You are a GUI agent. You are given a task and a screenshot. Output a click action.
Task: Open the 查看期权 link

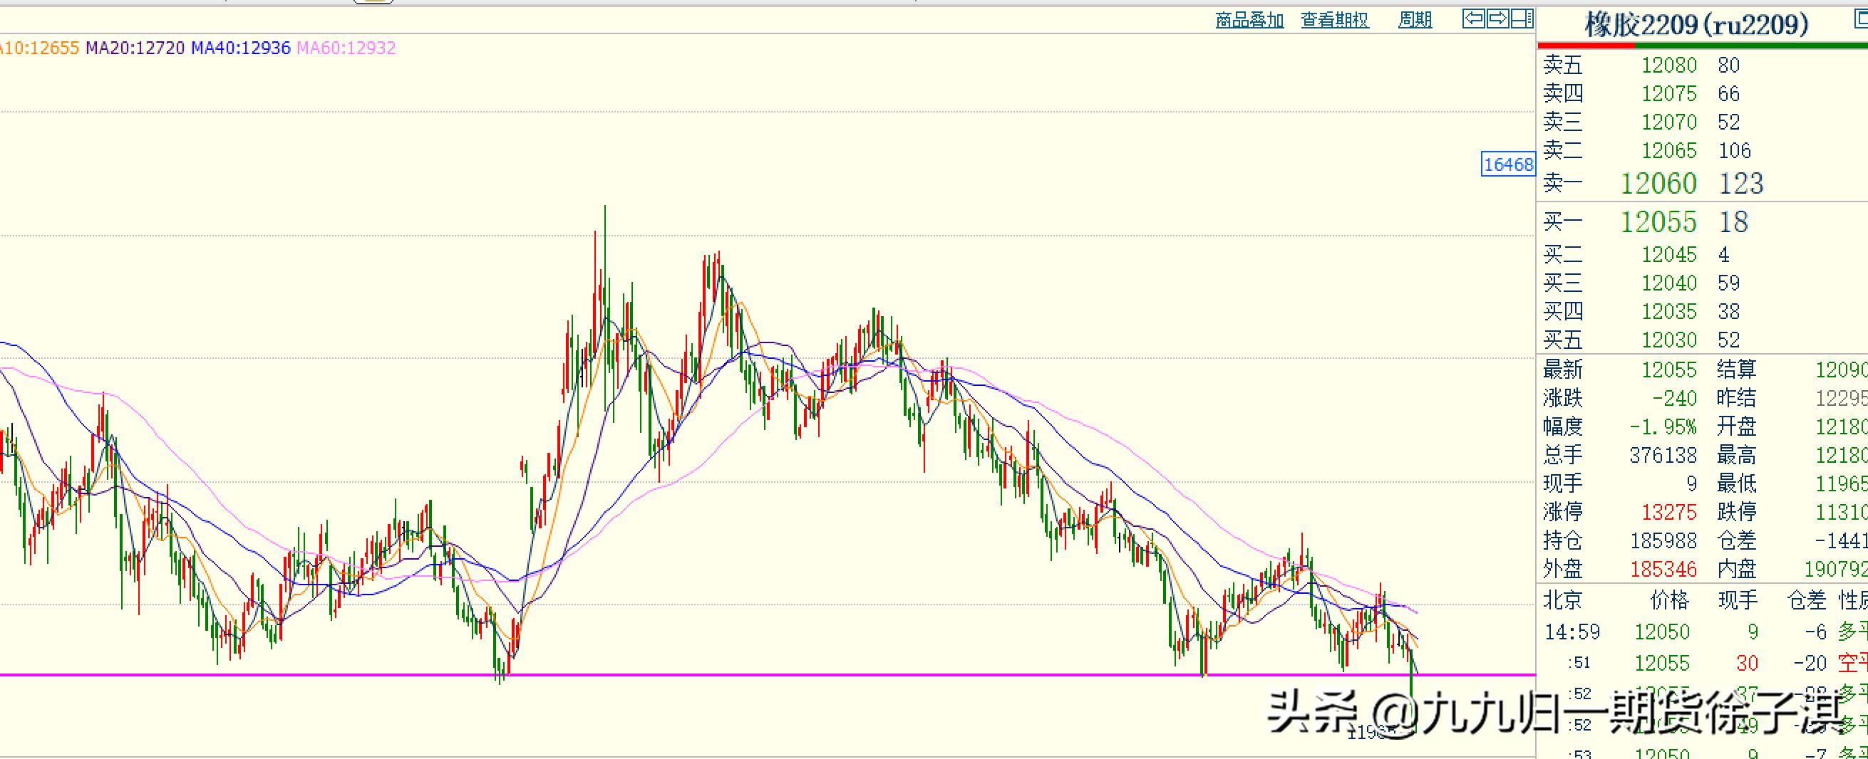click(1335, 20)
